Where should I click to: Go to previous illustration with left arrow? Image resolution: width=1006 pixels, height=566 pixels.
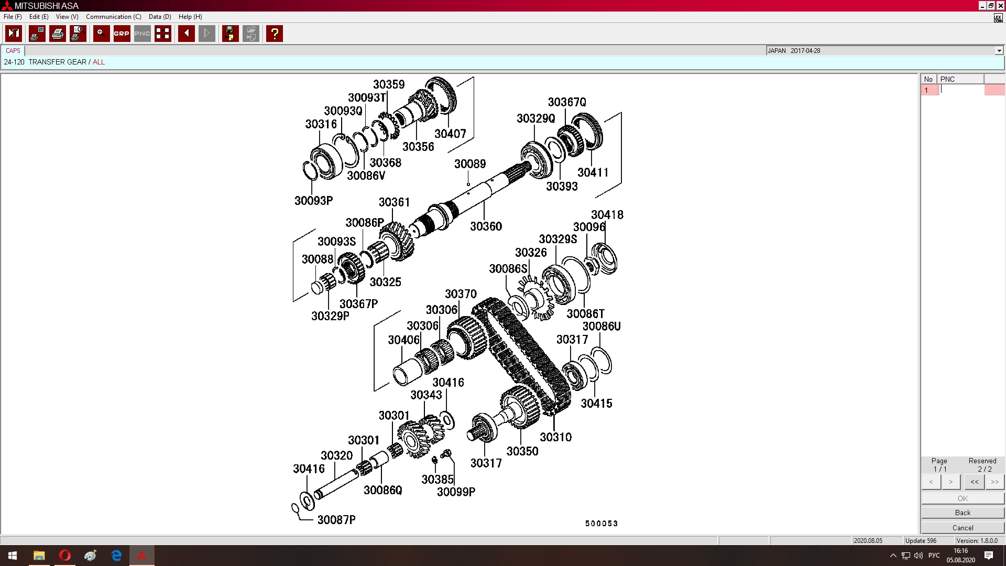(187, 34)
